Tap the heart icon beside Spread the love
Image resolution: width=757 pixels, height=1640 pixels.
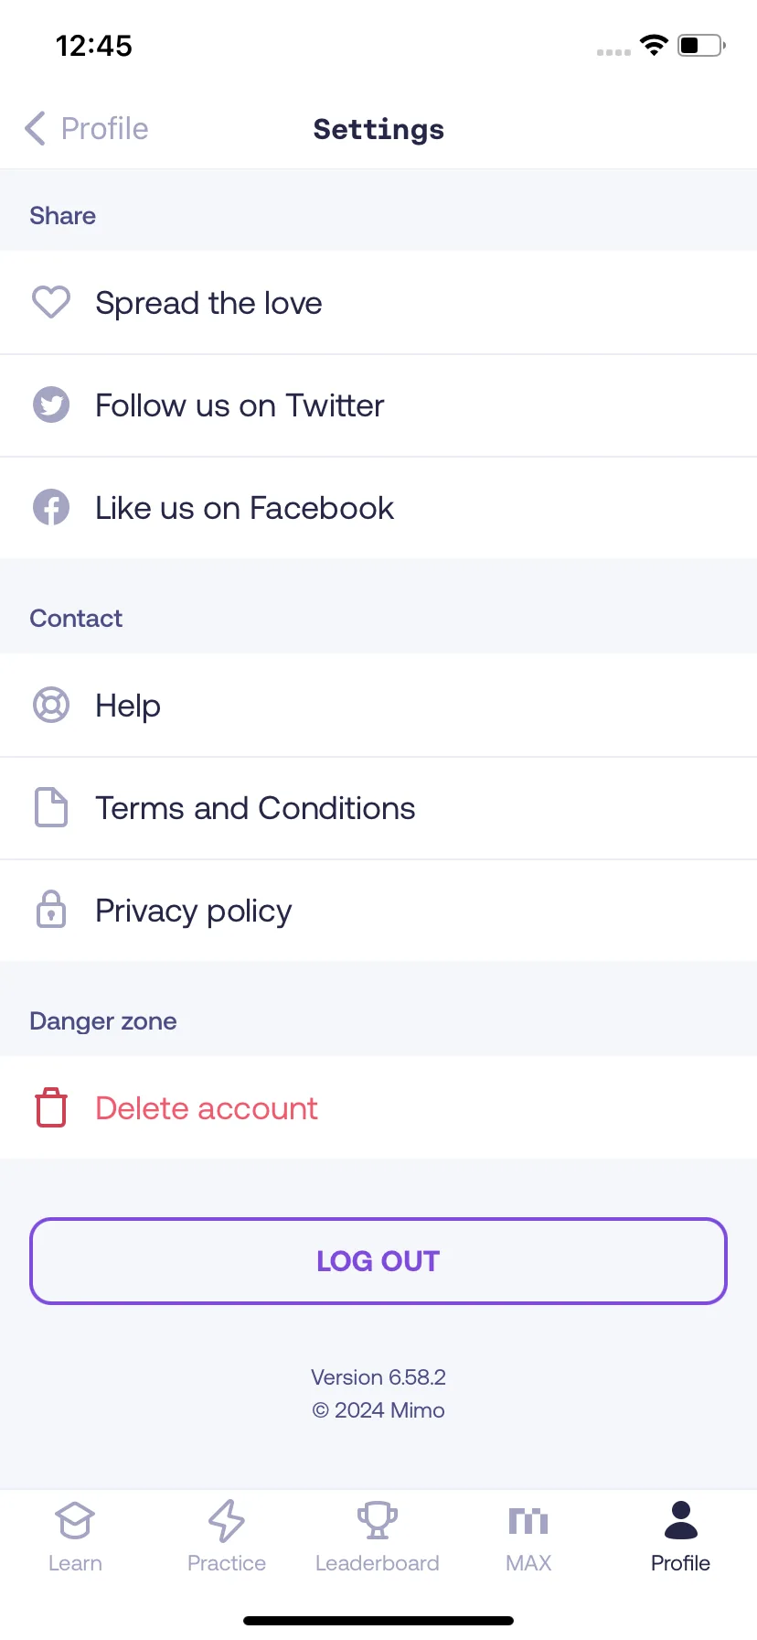click(51, 302)
